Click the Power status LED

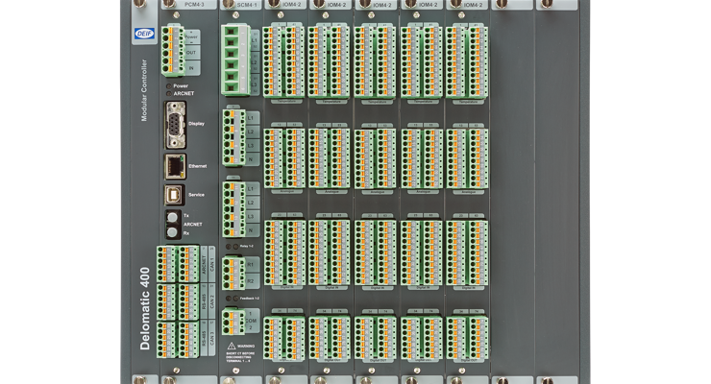[169, 85]
